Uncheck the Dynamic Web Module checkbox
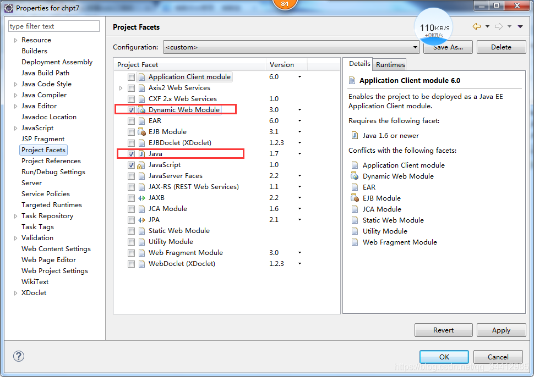Screen dimensions: 534x377 click(x=131, y=110)
